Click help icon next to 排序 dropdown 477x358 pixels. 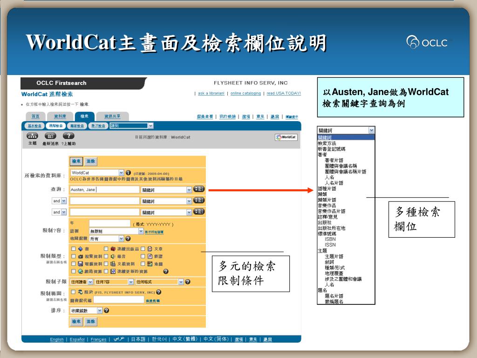tap(107, 310)
